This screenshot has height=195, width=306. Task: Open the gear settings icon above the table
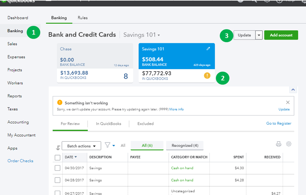(x=289, y=144)
